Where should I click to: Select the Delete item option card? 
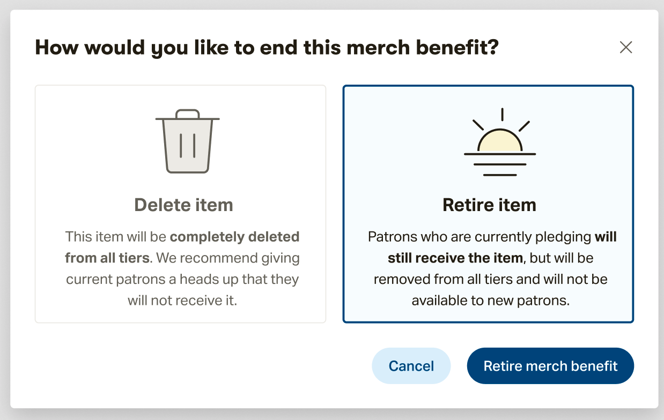point(180,204)
